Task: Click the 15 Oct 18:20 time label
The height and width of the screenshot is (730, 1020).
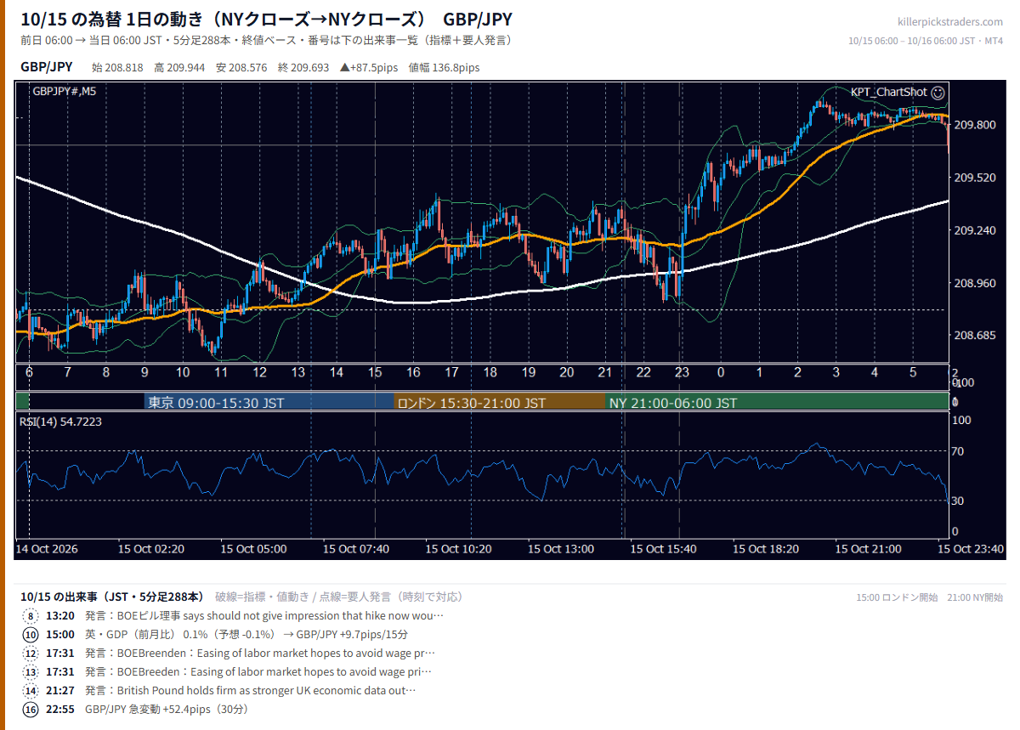Action: [x=766, y=549]
